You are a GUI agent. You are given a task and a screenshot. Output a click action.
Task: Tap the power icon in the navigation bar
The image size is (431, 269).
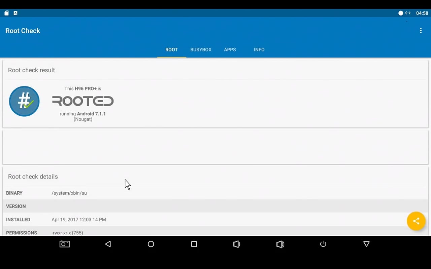coord(323,244)
